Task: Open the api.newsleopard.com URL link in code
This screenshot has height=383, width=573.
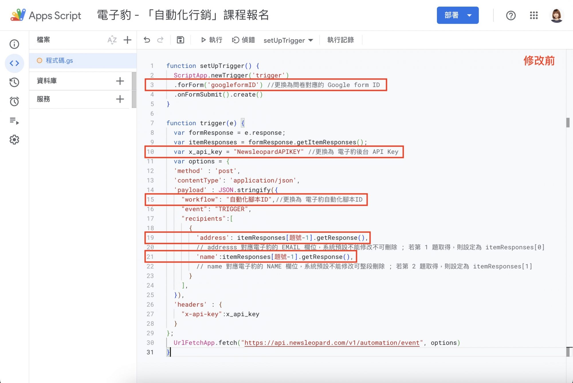Action: point(332,343)
